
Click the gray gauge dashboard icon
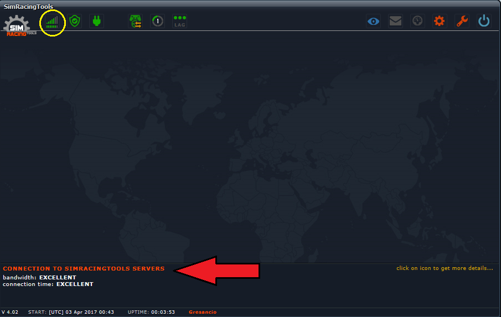[417, 22]
